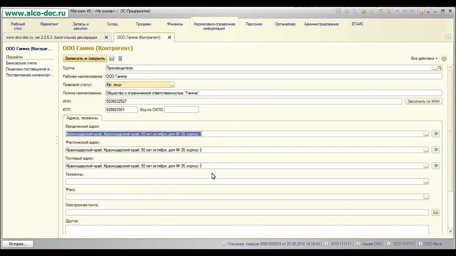Open the Администрирование section
Image resolution: width=456 pixels, height=256 pixels.
(x=321, y=24)
